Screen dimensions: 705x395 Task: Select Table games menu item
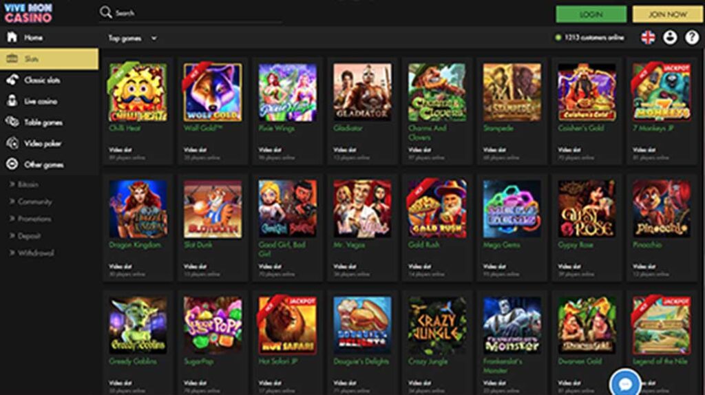click(x=43, y=122)
